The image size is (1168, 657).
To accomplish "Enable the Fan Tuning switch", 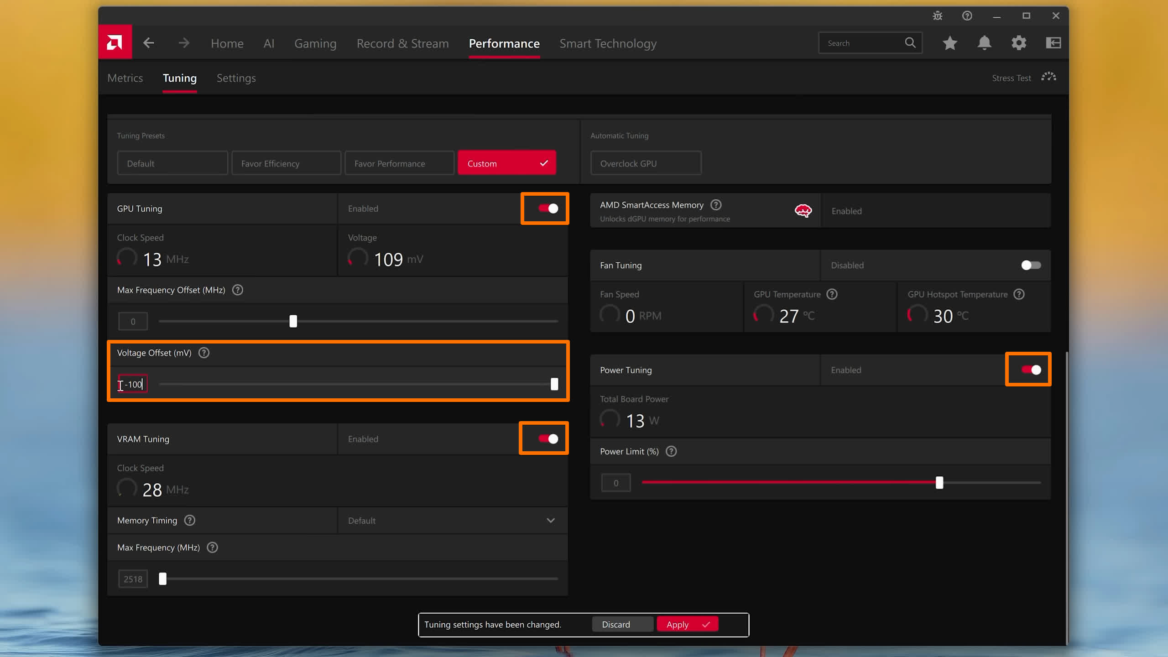I will (x=1031, y=266).
